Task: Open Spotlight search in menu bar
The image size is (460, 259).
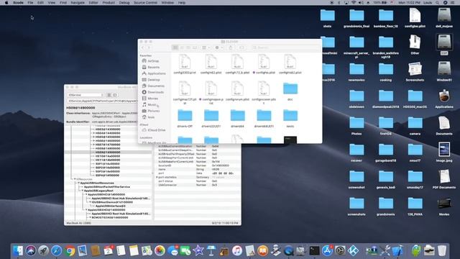Action: pyautogui.click(x=438, y=3)
